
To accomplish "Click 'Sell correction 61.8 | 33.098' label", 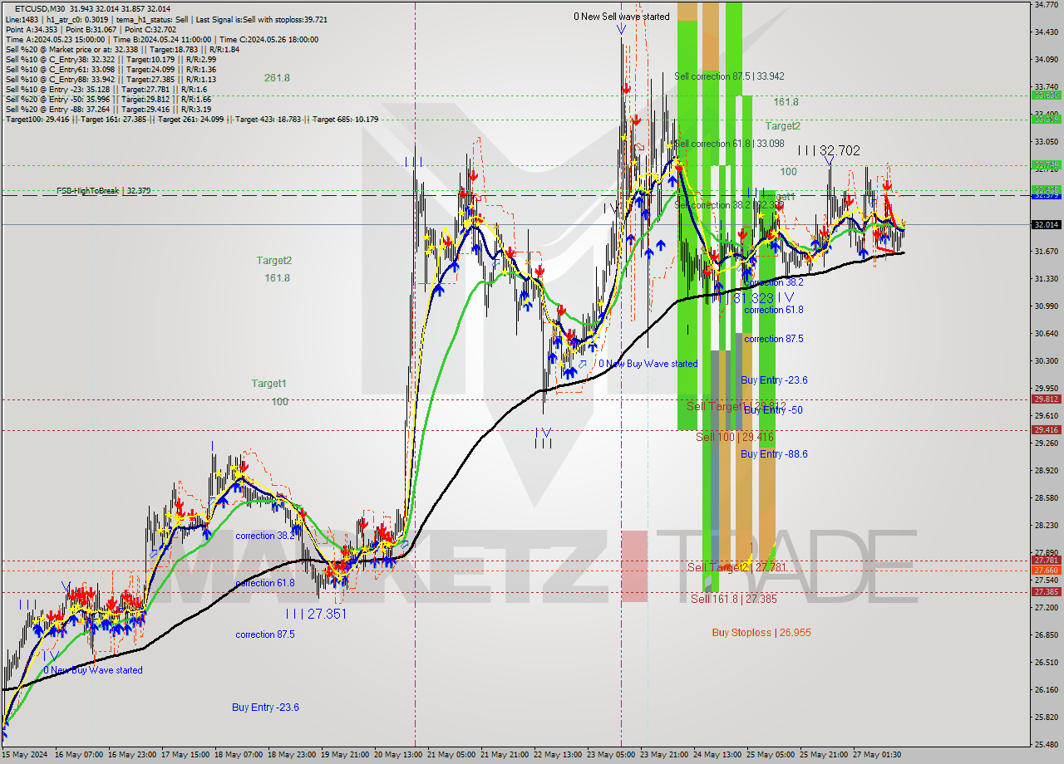I will [x=729, y=144].
